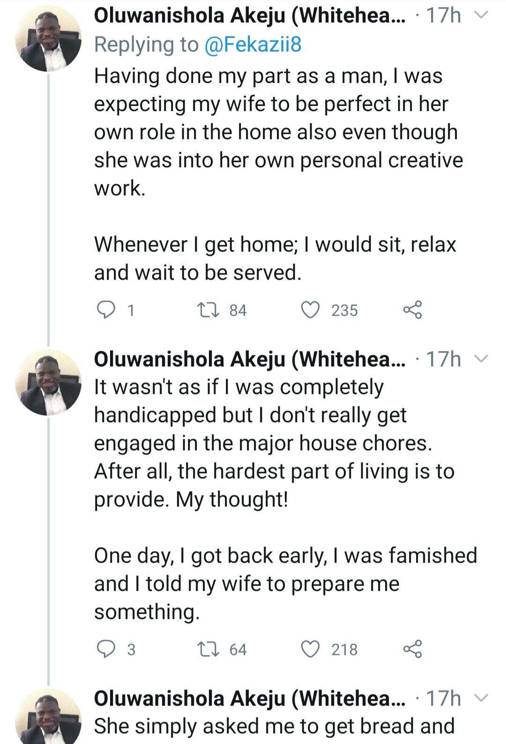Reply to the 'Having done my part' tweet
Viewport: 506px width, 744px height.
pos(106,310)
